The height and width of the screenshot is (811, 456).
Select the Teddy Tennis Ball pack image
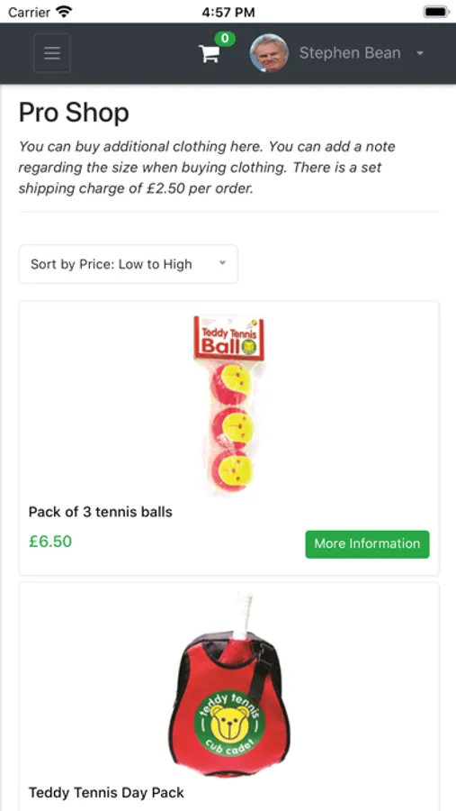pyautogui.click(x=228, y=405)
